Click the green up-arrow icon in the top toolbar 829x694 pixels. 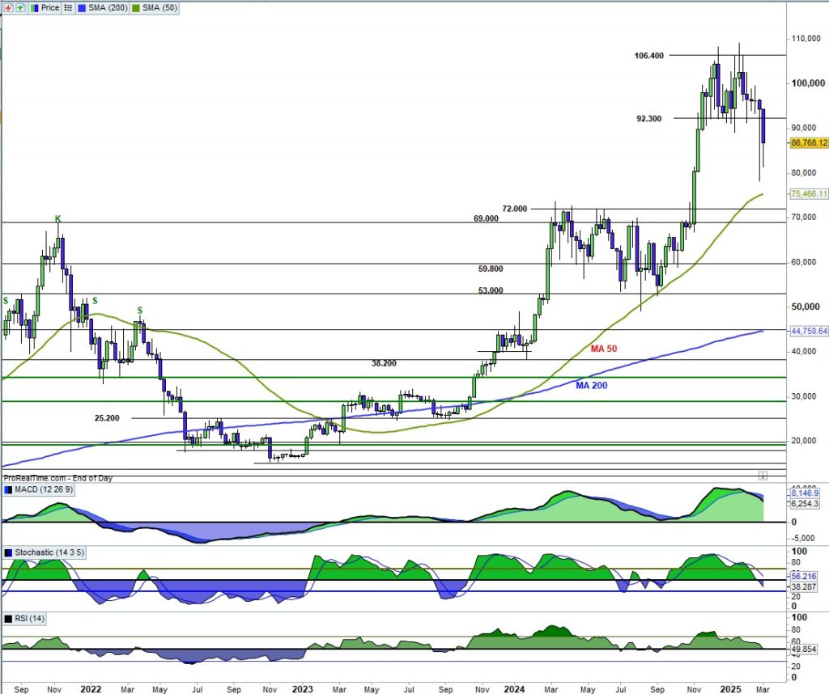tap(19, 7)
